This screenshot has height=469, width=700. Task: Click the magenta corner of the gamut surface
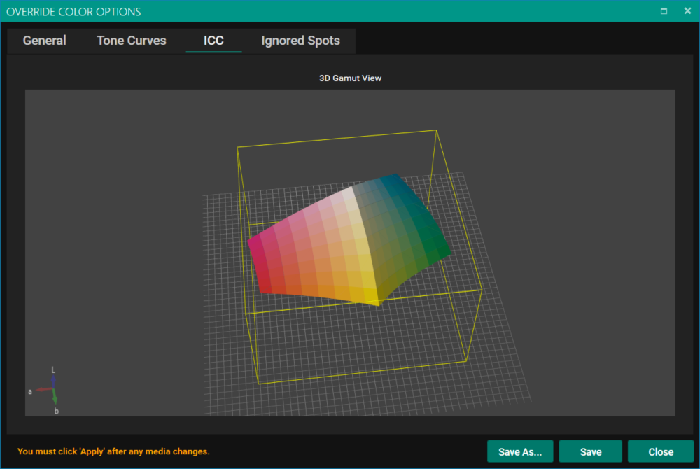tap(255, 245)
